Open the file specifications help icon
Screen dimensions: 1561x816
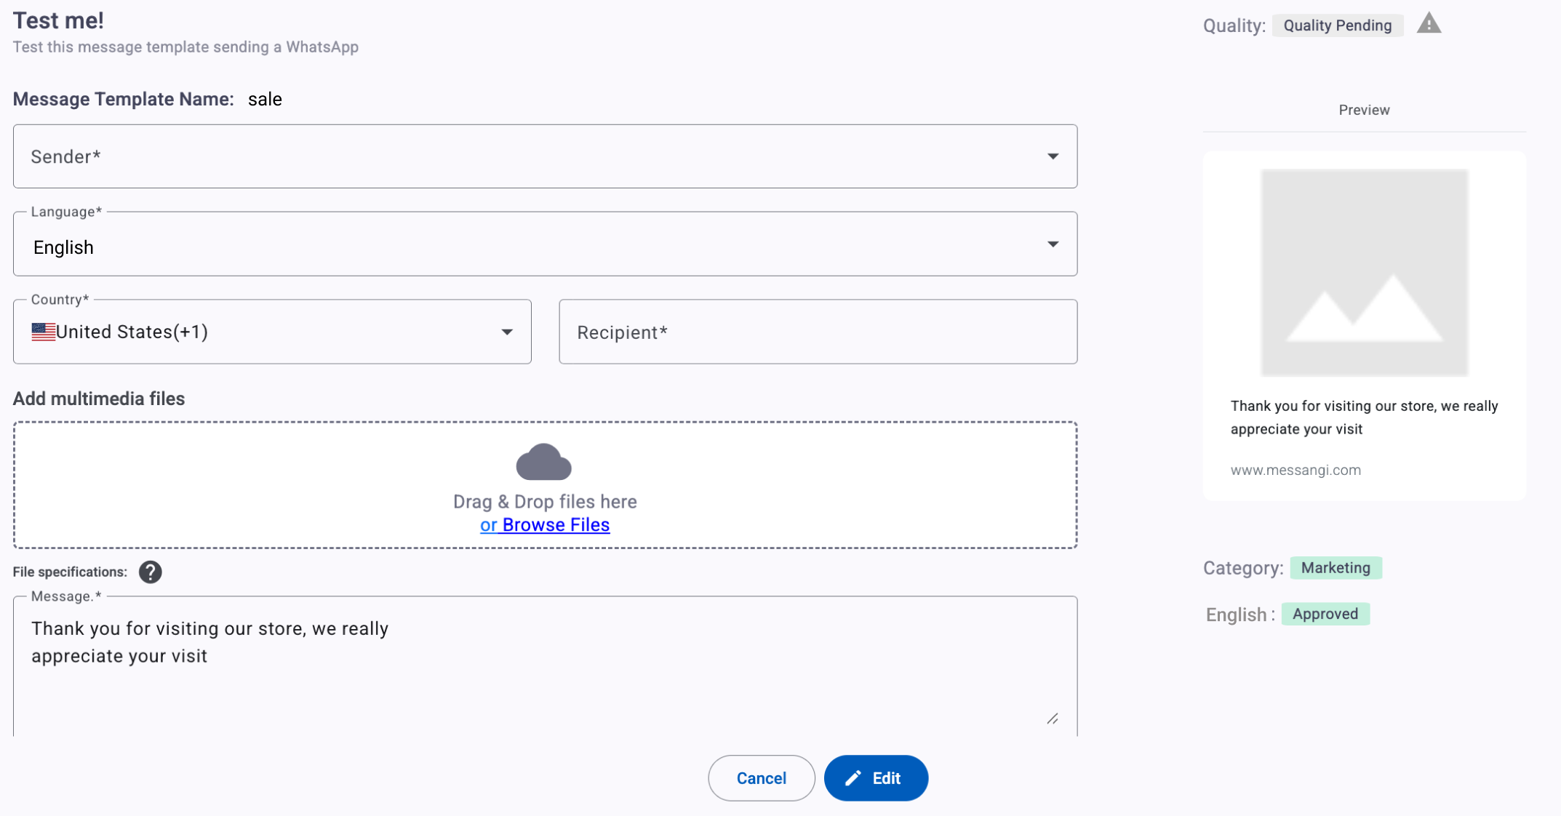pyautogui.click(x=151, y=572)
